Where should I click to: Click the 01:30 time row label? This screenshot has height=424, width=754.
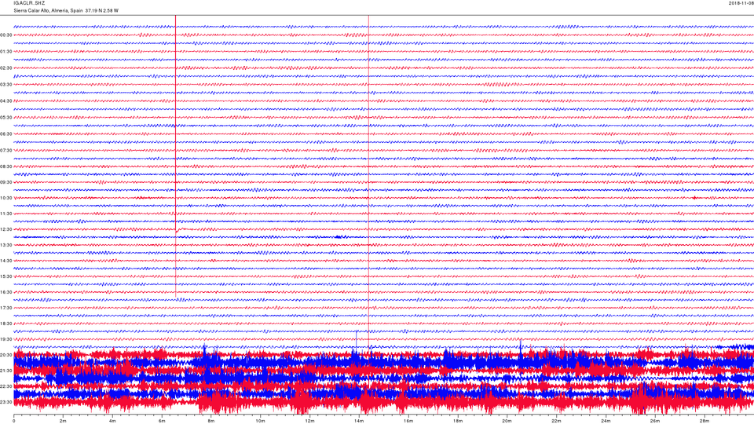tap(5, 52)
